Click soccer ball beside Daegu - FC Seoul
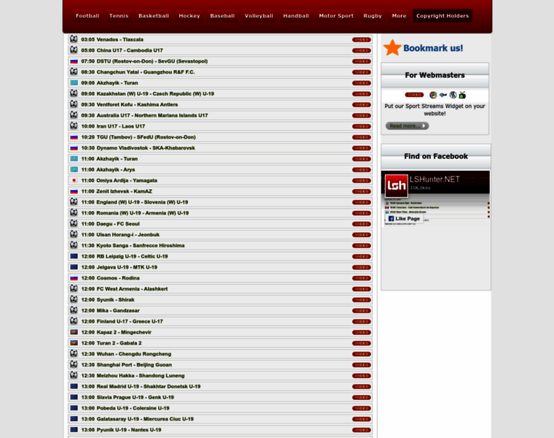554x438 pixels. (x=74, y=223)
